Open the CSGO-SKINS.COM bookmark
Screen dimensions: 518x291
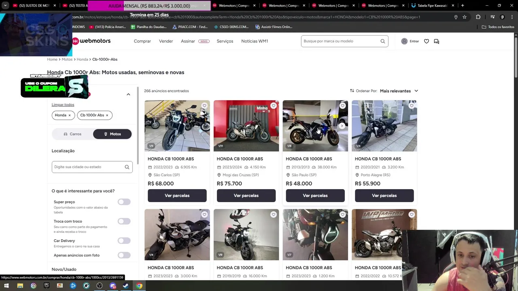231,27
